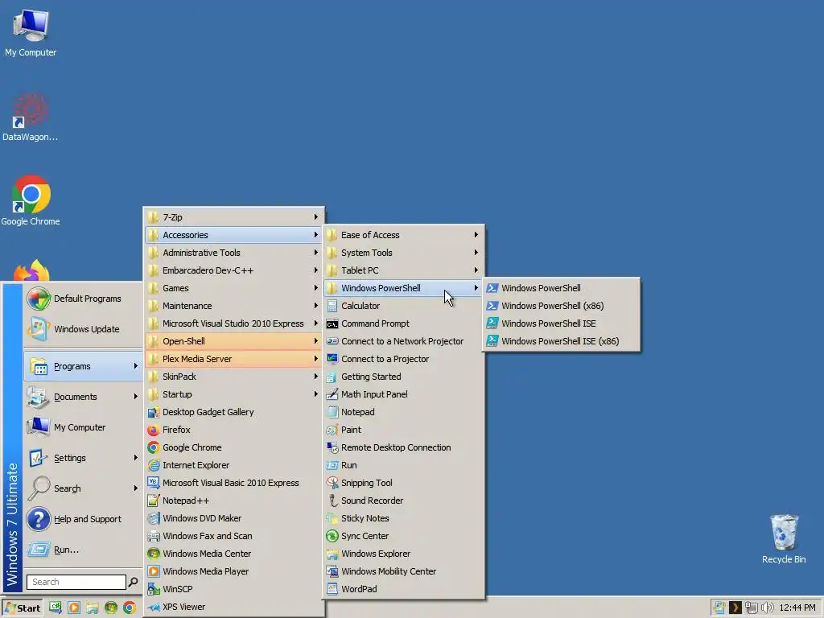Open Remote Desktop Connection
Image resolution: width=824 pixels, height=618 pixels.
coord(404,447)
